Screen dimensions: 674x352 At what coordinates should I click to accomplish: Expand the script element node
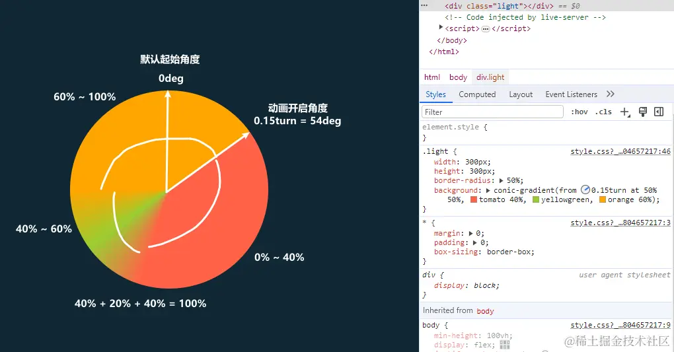point(441,27)
